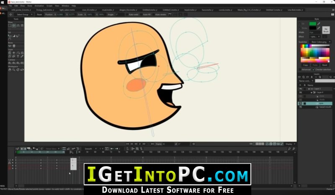The height and width of the screenshot is (195, 335).
Task: Click the Play button in playback controls
Action: coord(140,144)
